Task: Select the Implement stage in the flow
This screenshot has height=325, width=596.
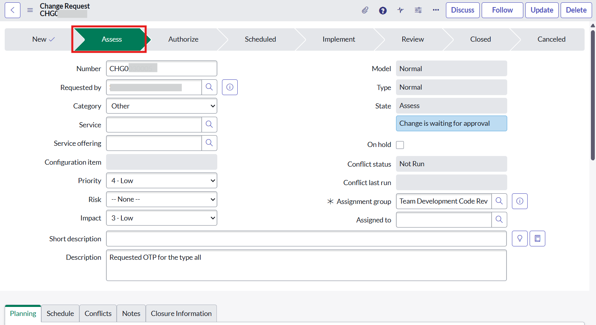Action: pyautogui.click(x=339, y=39)
